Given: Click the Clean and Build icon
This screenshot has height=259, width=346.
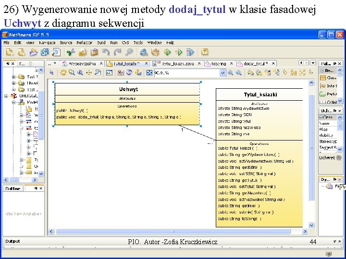Looking at the screenshot, I should pos(155,52).
